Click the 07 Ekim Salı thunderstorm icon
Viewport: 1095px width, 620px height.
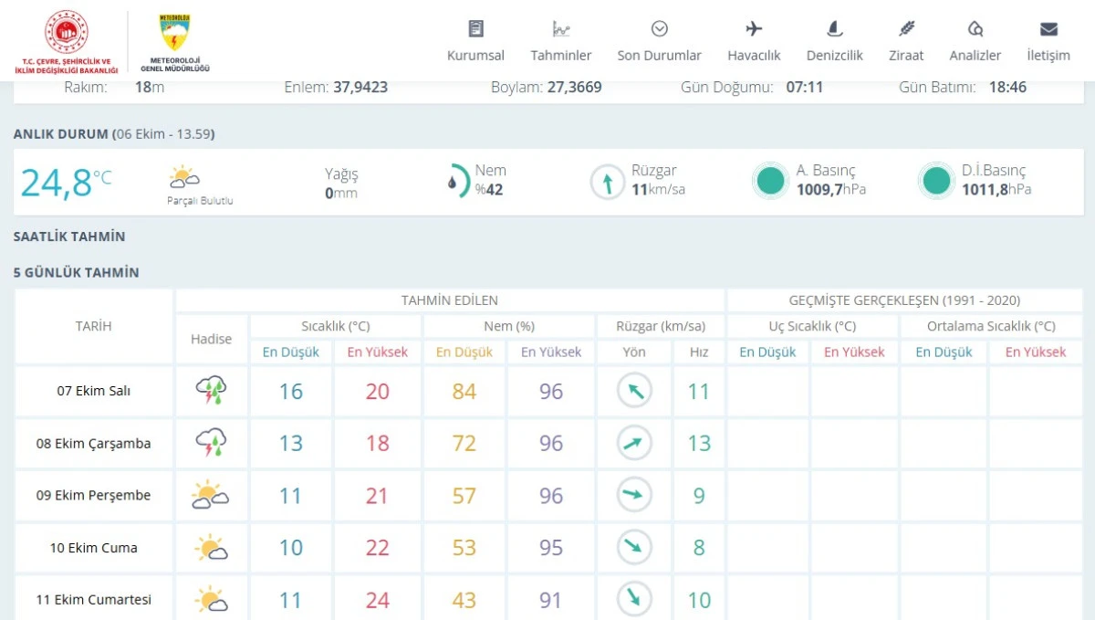click(211, 391)
